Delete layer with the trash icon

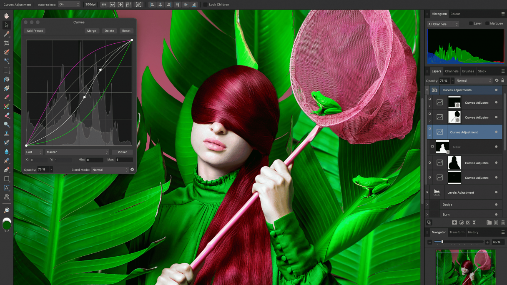pos(503,223)
